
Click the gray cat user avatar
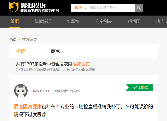(21, 91)
